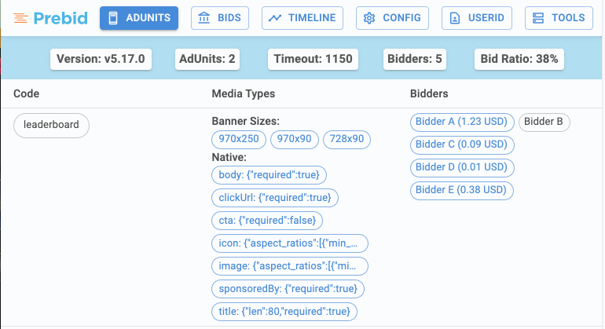Select Bidder A (1.23 USD) chip
605x329 pixels.
(x=462, y=122)
